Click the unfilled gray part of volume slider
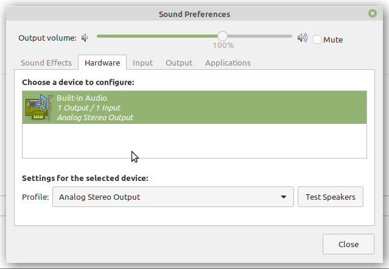Screen dimensions: 389x269 (259, 36)
